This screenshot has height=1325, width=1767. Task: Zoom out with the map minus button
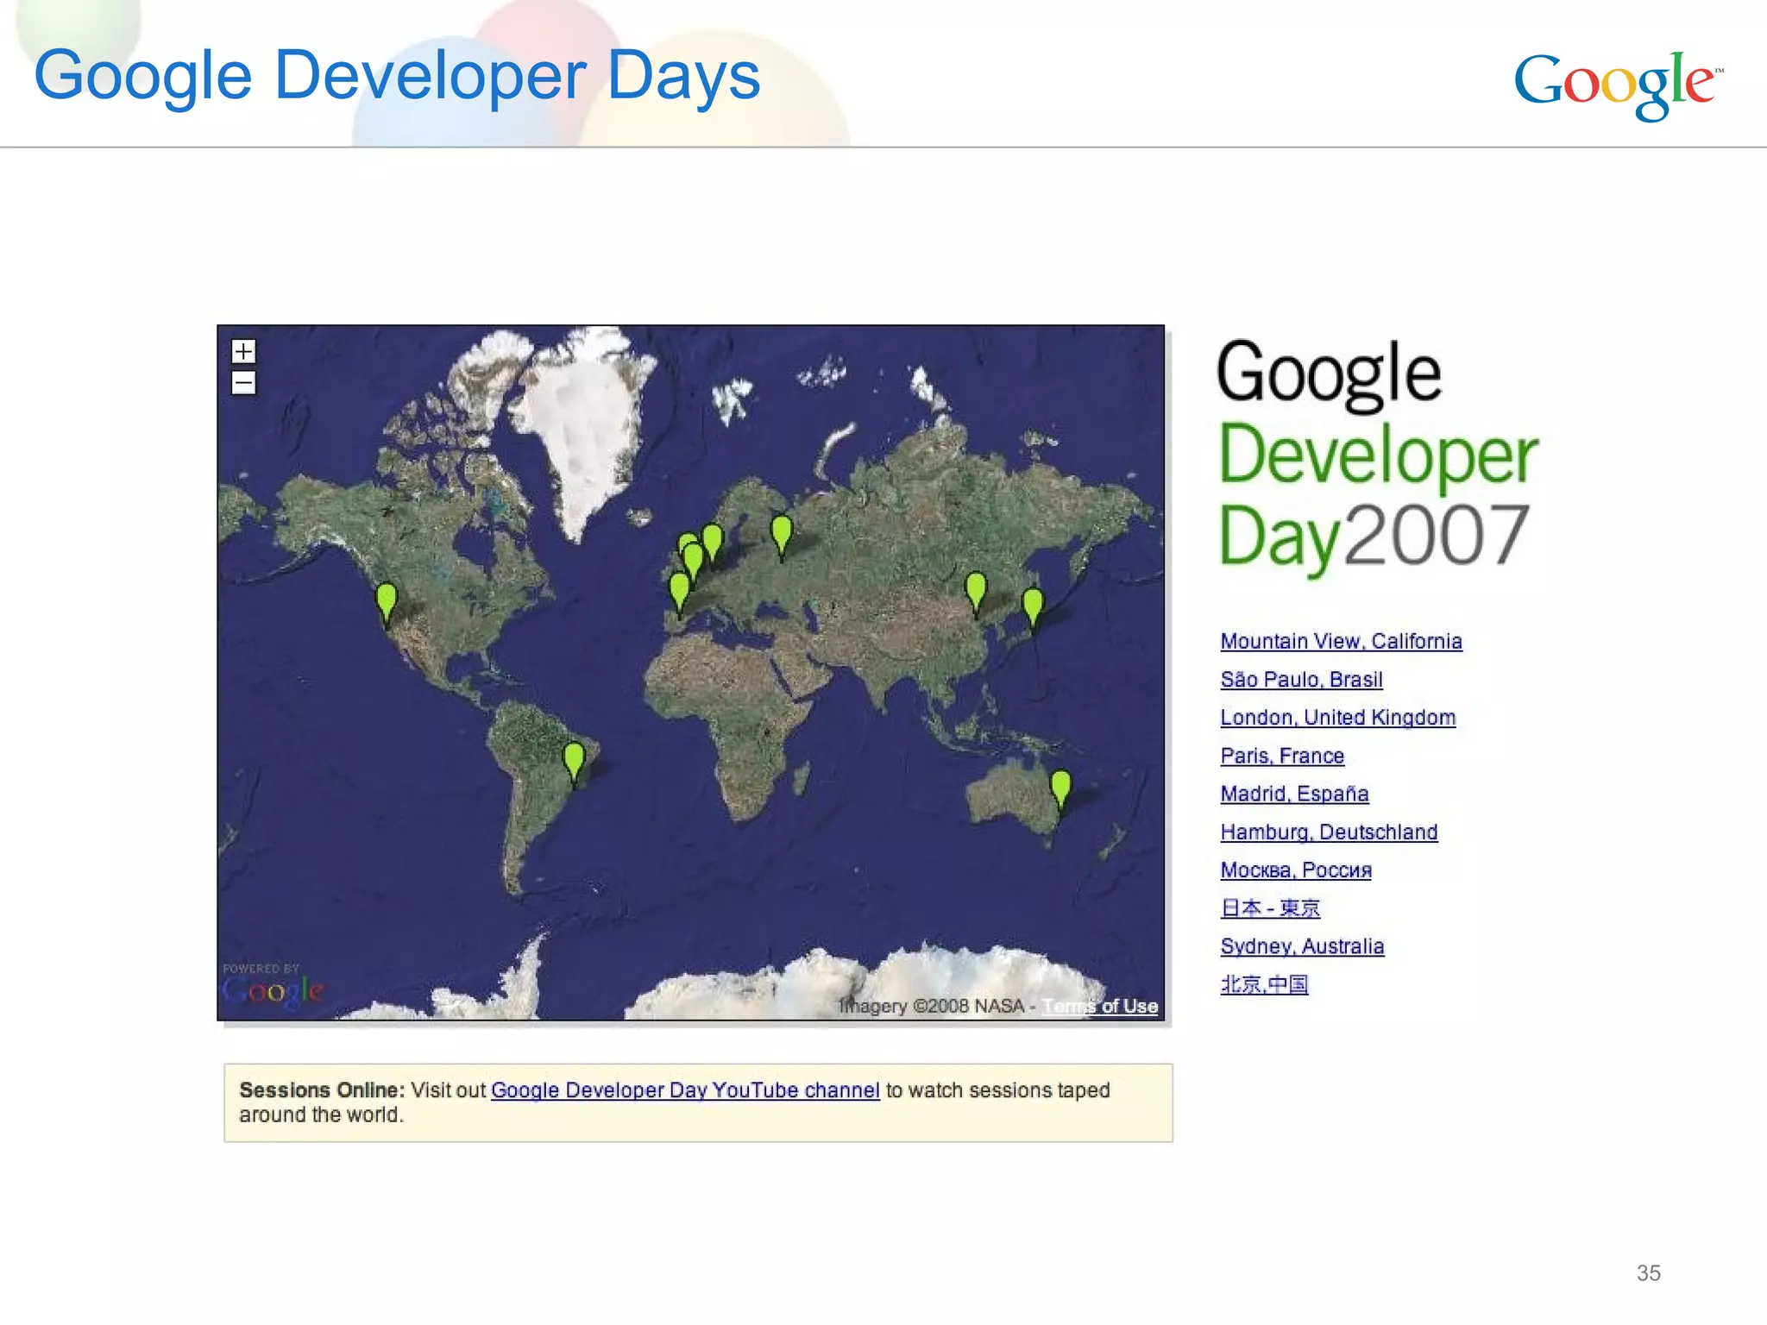pyautogui.click(x=244, y=382)
